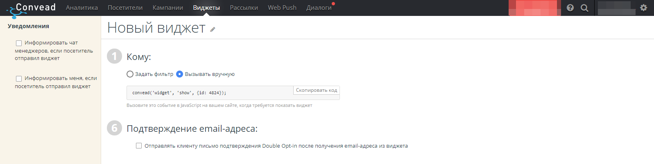Edit widget name with pencil icon
Viewport: 654px width, 164px height.
(x=213, y=29)
